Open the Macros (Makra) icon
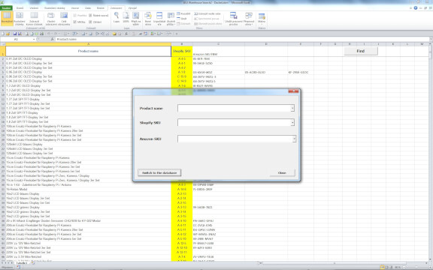The width and height of the screenshot is (433, 270). click(262, 18)
